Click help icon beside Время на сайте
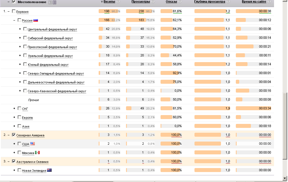Screen dimensions: 288x182 pos(269,2)
